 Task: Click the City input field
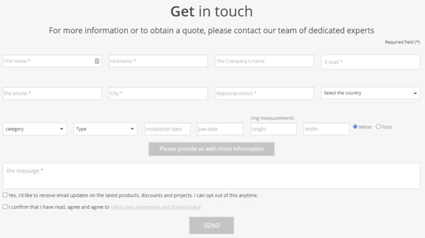pyautogui.click(x=158, y=93)
